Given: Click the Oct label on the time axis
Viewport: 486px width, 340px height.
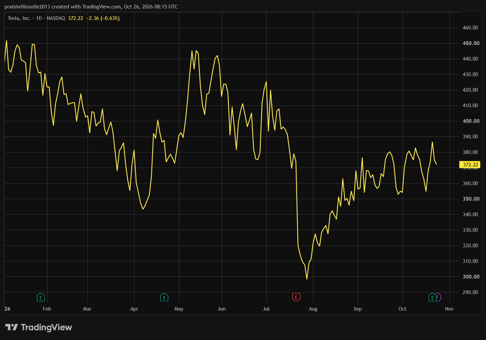Looking at the screenshot, I should tap(402, 309).
